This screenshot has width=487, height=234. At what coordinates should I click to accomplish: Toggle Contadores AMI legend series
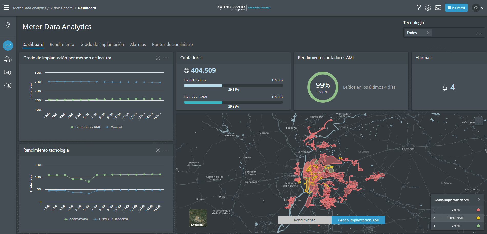pyautogui.click(x=85, y=127)
